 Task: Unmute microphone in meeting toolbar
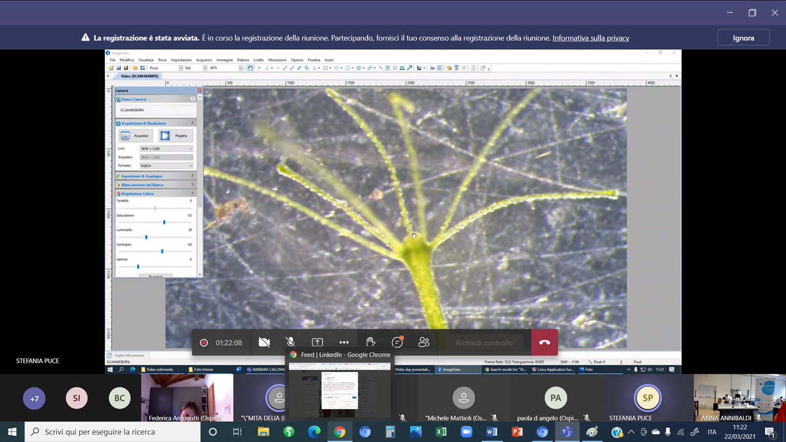tap(290, 342)
